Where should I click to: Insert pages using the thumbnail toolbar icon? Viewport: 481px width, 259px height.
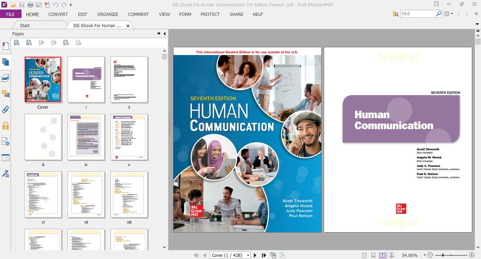(66, 43)
